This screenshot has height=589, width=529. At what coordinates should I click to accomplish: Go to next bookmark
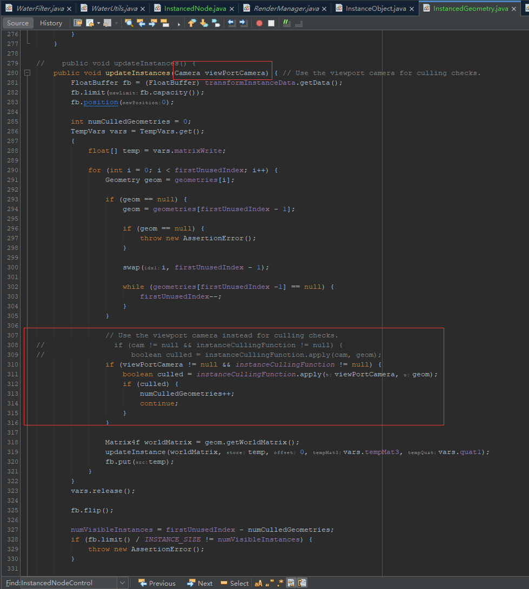click(204, 23)
